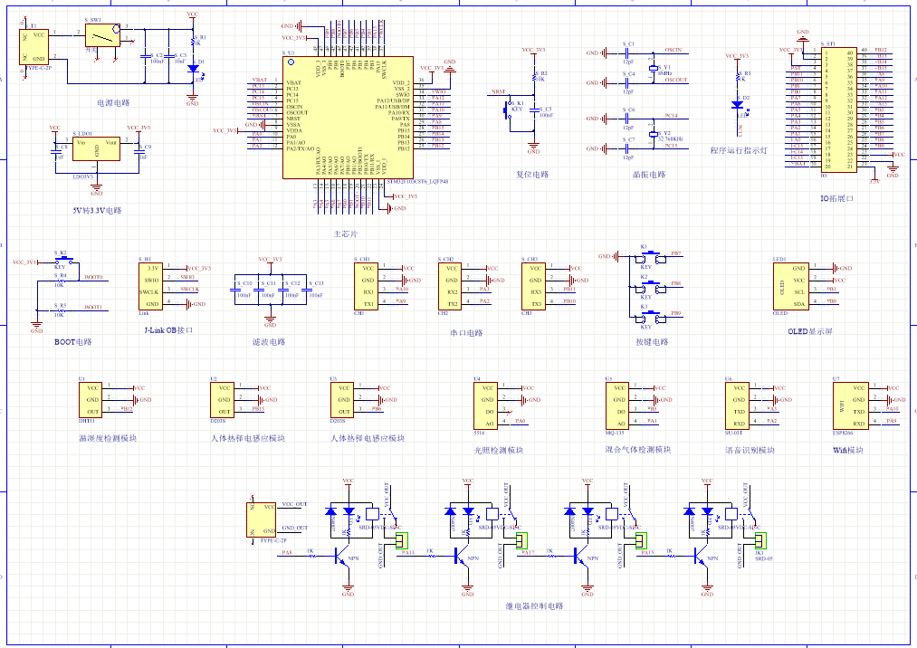Click the S_SW1 power switch component

pyautogui.click(x=101, y=35)
